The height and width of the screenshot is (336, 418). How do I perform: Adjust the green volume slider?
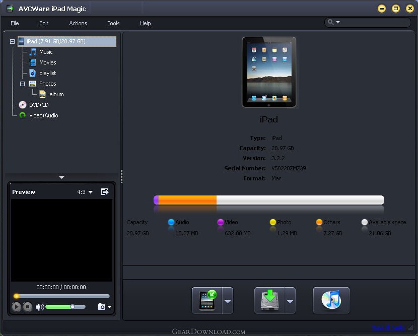[65, 307]
